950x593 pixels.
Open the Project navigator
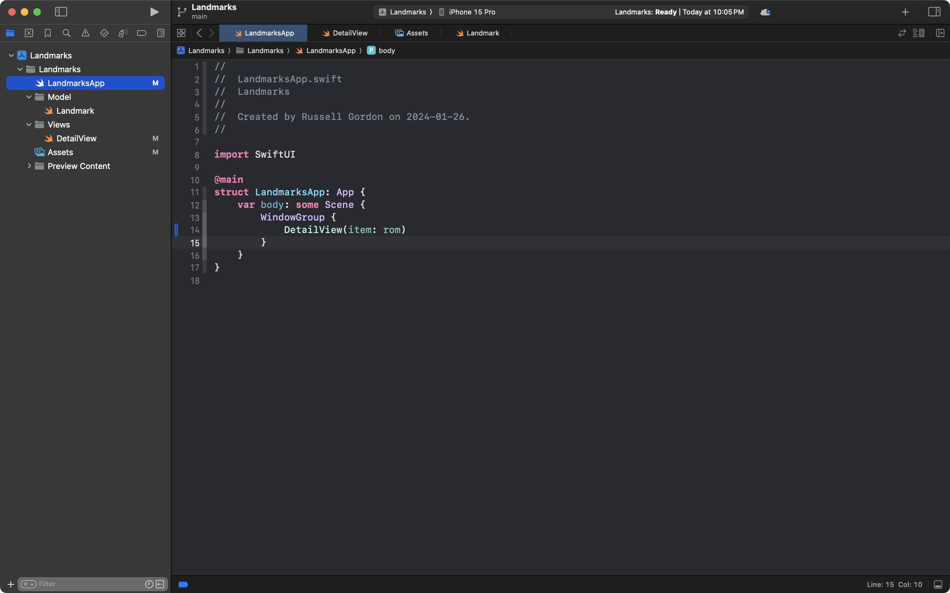pos(10,33)
